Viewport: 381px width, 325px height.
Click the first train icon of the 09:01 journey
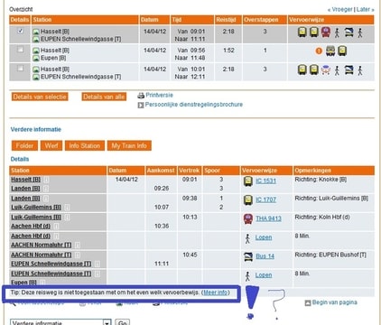[302, 32]
